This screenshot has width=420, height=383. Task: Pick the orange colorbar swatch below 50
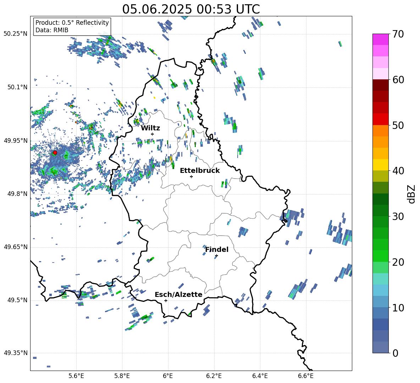(381, 131)
